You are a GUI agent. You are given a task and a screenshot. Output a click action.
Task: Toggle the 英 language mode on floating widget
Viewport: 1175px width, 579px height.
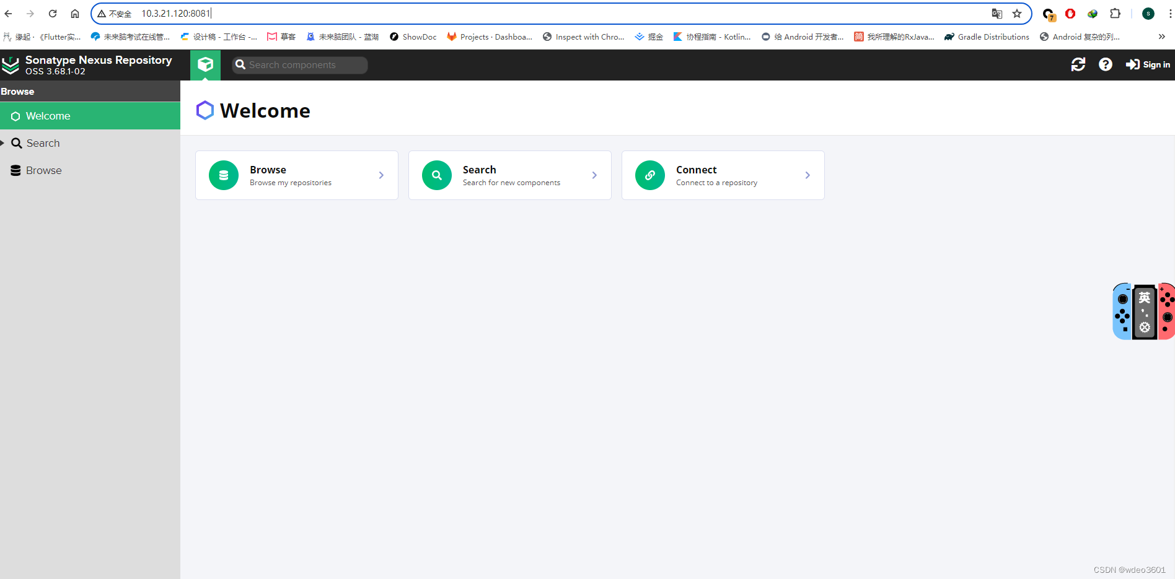(1145, 298)
